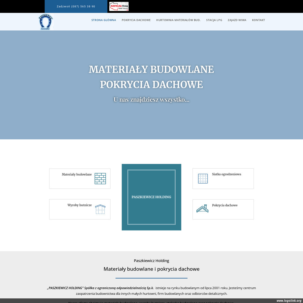Open the Pokrycia dachowe card title
Screen dimensions: 303x303
coord(225,205)
